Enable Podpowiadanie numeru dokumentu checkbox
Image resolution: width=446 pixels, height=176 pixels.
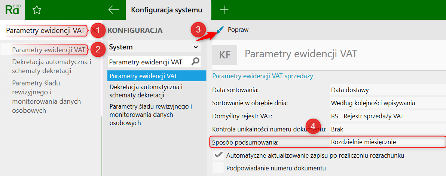[219, 168]
